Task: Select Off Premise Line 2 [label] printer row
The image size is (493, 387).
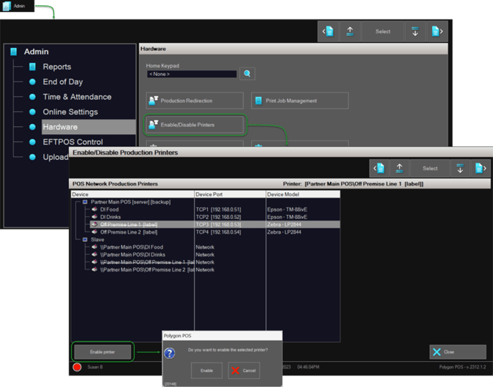Action: (128, 232)
